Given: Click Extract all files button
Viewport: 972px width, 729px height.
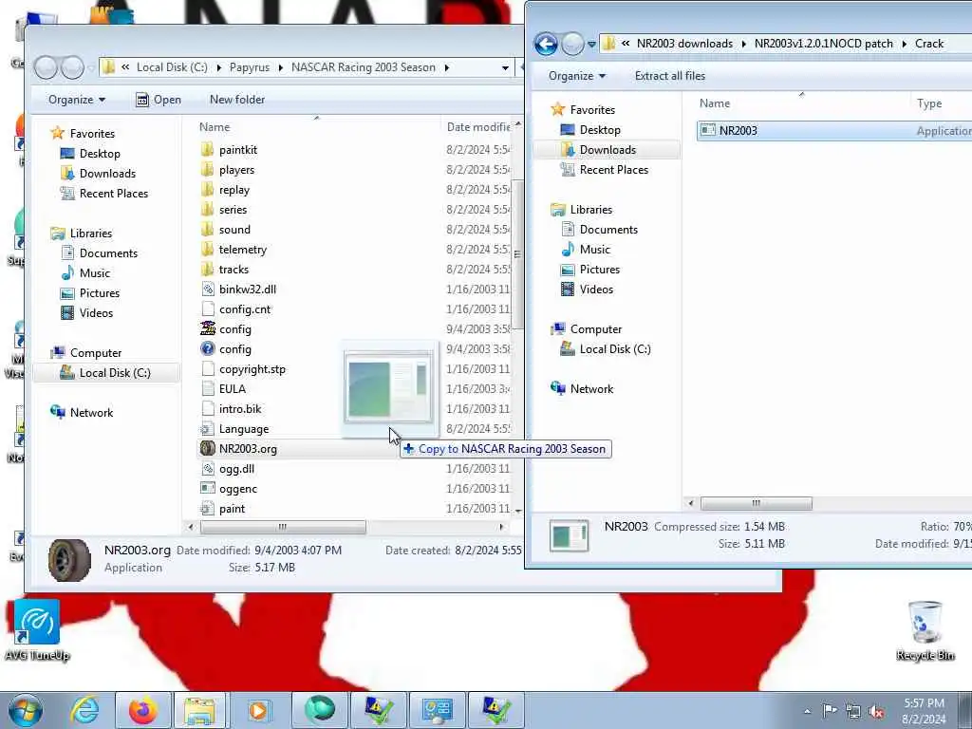Looking at the screenshot, I should 670,76.
